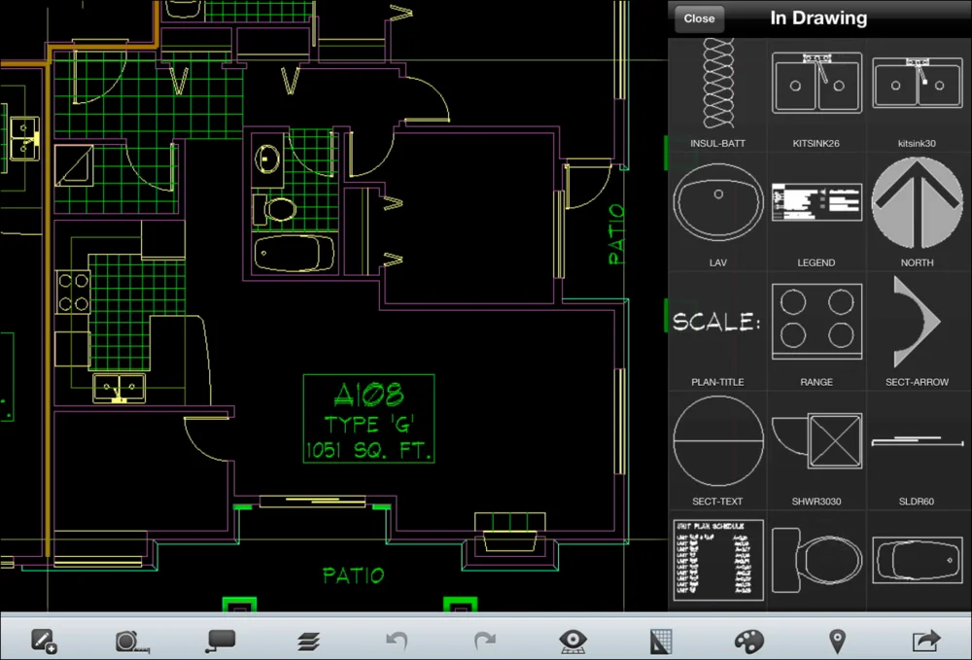
Task: Click the bottom PATIO label
Action: coord(354,575)
